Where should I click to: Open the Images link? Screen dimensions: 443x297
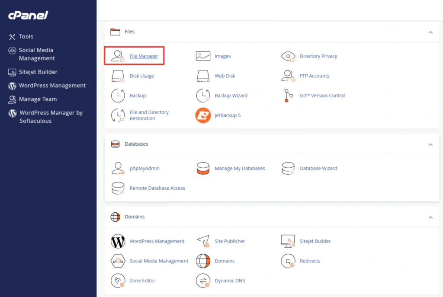click(223, 56)
